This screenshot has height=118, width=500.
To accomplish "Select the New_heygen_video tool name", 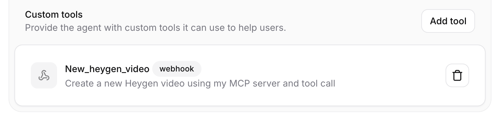I will tap(107, 69).
